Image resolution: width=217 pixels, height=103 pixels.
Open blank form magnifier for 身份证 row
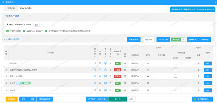(100, 83)
